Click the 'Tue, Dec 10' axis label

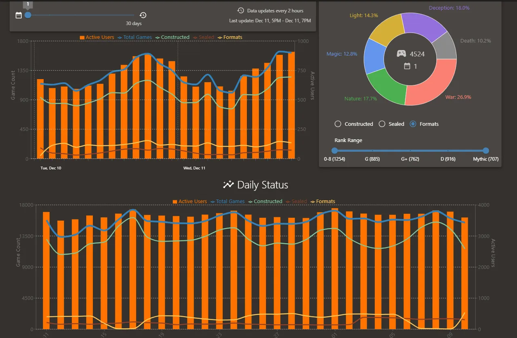[x=51, y=168]
